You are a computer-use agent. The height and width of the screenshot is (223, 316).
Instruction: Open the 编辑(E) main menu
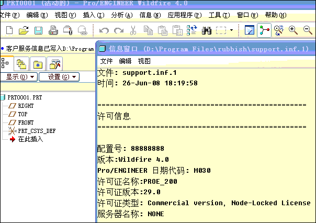(37, 15)
